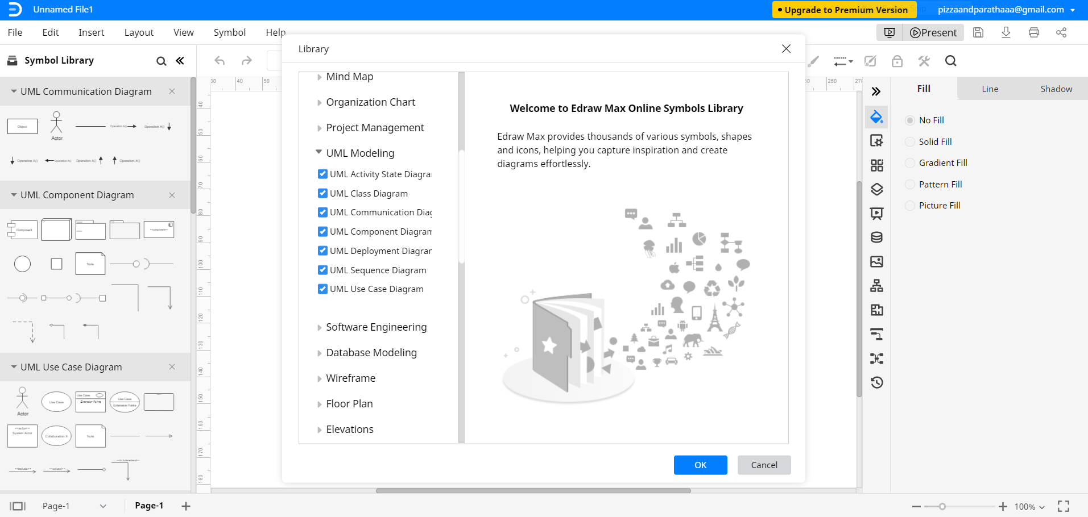Click the Actor shape in UML Use Case Diagram
Screen dimensions: 1088x517
point(22,401)
